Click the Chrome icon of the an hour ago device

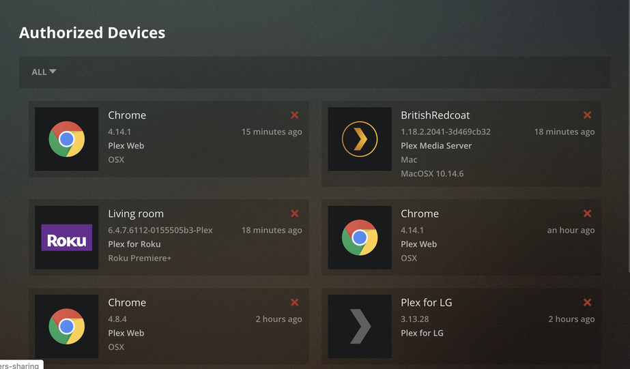(360, 237)
